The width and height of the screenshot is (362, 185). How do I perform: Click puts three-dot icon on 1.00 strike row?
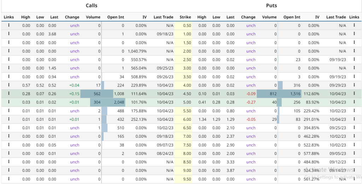(354, 34)
